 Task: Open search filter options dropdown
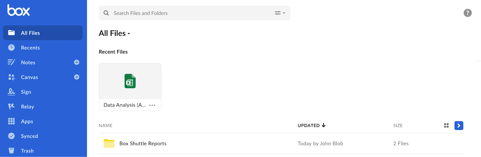point(280,13)
